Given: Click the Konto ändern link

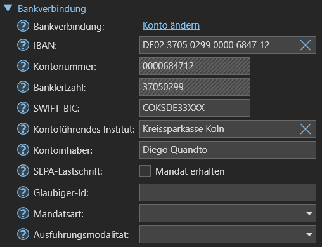Looking at the screenshot, I should pyautogui.click(x=171, y=25).
